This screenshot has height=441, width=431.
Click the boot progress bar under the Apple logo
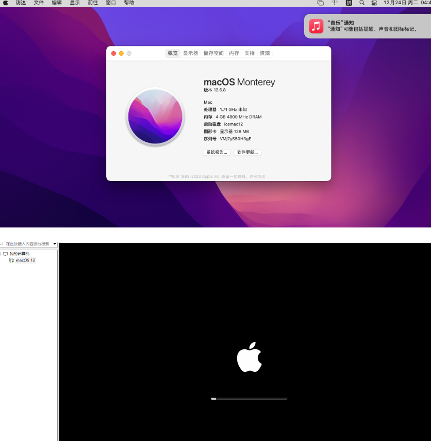(x=249, y=398)
